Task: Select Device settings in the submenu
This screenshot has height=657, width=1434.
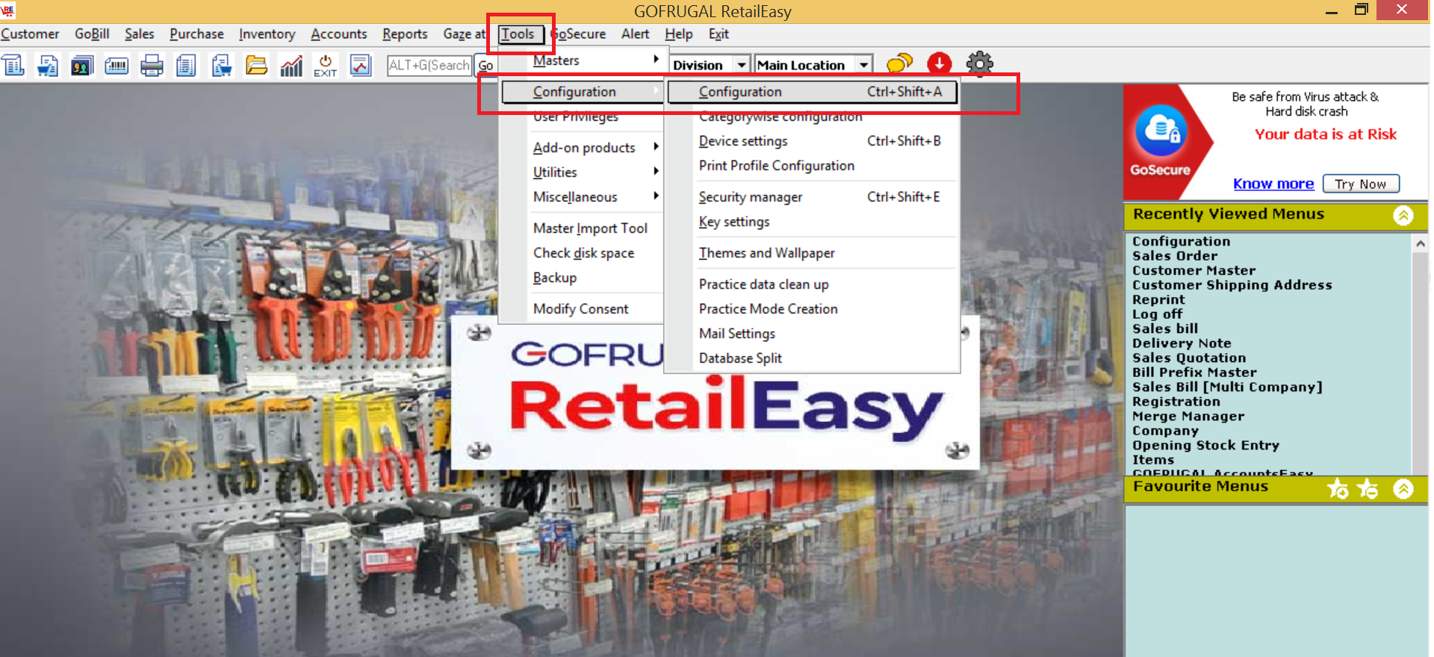Action: coord(813,141)
